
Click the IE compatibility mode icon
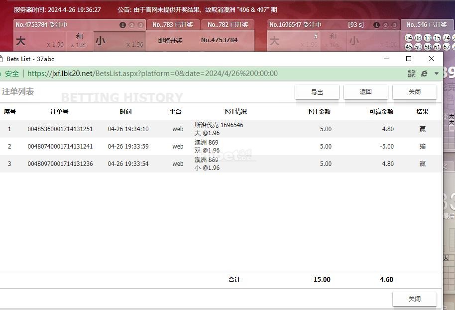tap(424, 74)
